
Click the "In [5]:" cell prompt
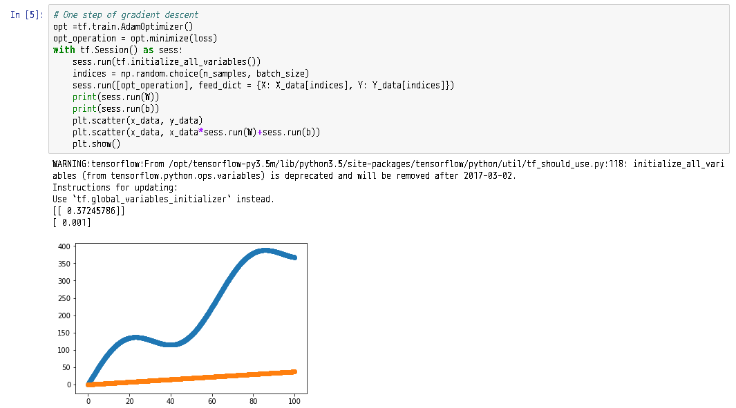(x=28, y=14)
